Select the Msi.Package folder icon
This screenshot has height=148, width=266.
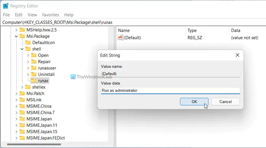click(x=22, y=36)
